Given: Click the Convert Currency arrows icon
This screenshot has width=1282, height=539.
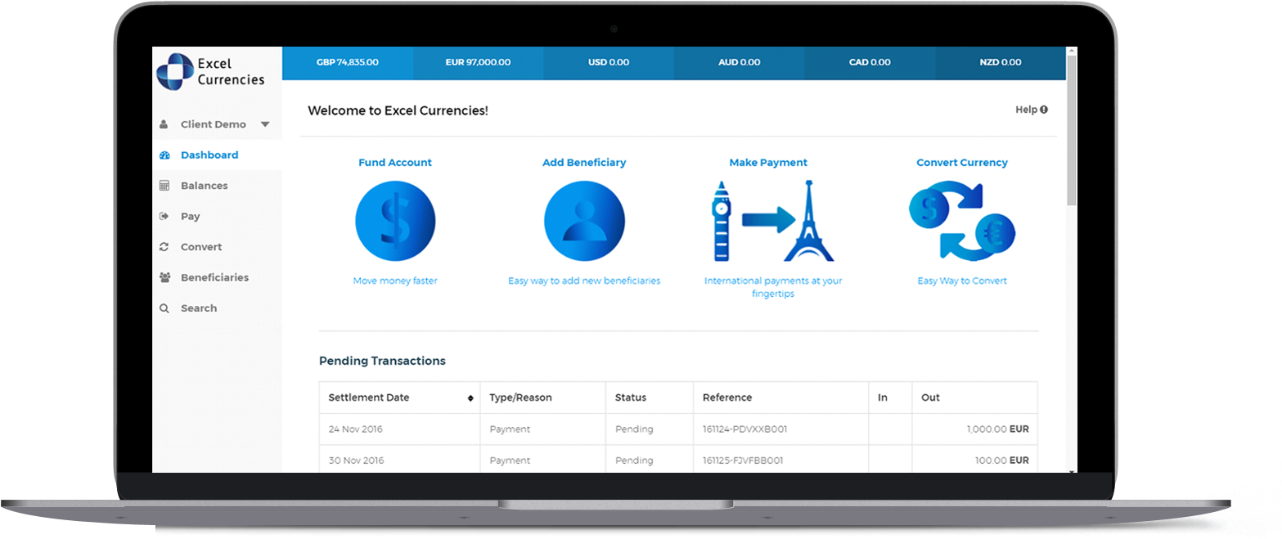Looking at the screenshot, I should point(962,222).
